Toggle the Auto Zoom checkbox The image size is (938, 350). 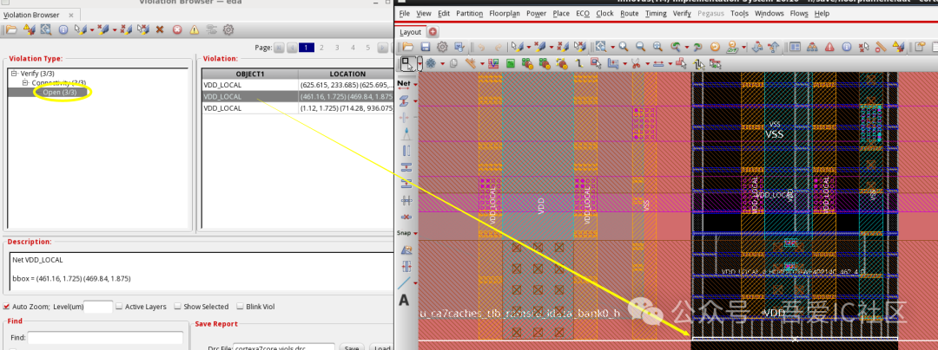[7, 307]
